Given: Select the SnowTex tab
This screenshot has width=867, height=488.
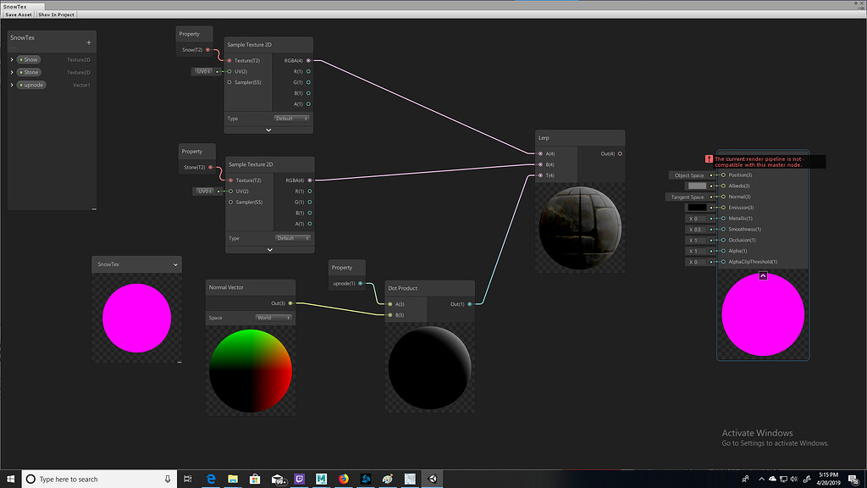Looking at the screenshot, I should [19, 4].
